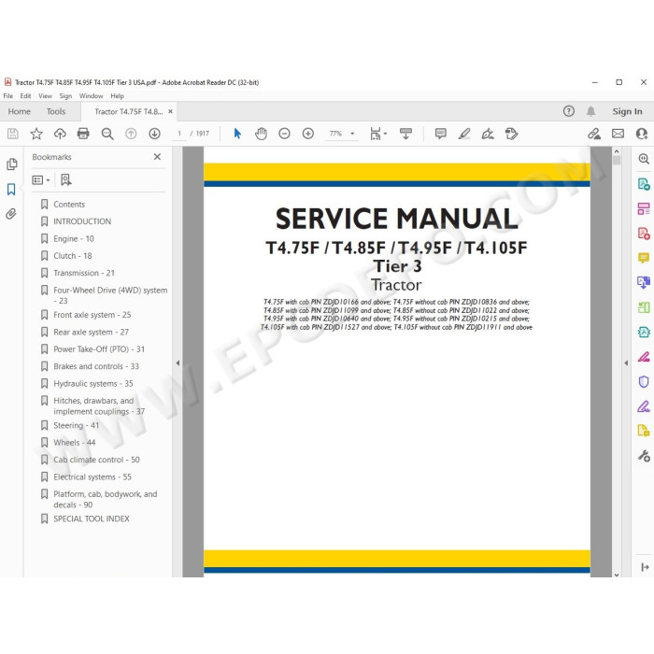Image resolution: width=654 pixels, height=654 pixels.
Task: Toggle the Bookmarks panel sidebar icon
Action: pyautogui.click(x=11, y=189)
